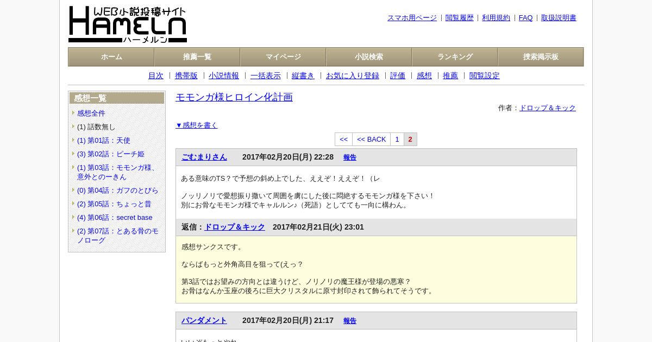The width and height of the screenshot is (652, 342).
Task: Switch to 縦書き display
Action: 303,76
